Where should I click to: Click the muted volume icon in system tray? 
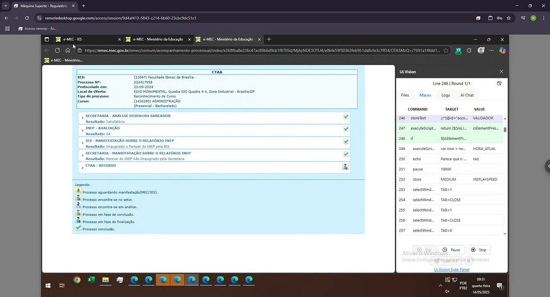(447, 292)
